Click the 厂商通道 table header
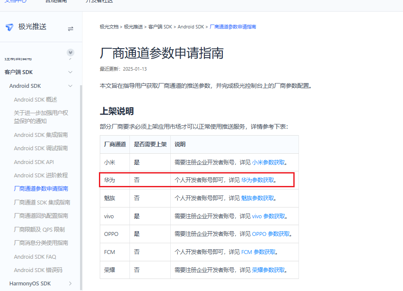Image resolution: width=403 pixels, height=291 pixels. click(x=115, y=144)
